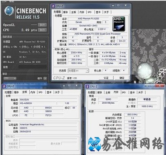Click the MS-A890GX model field

[x=38, y=103]
